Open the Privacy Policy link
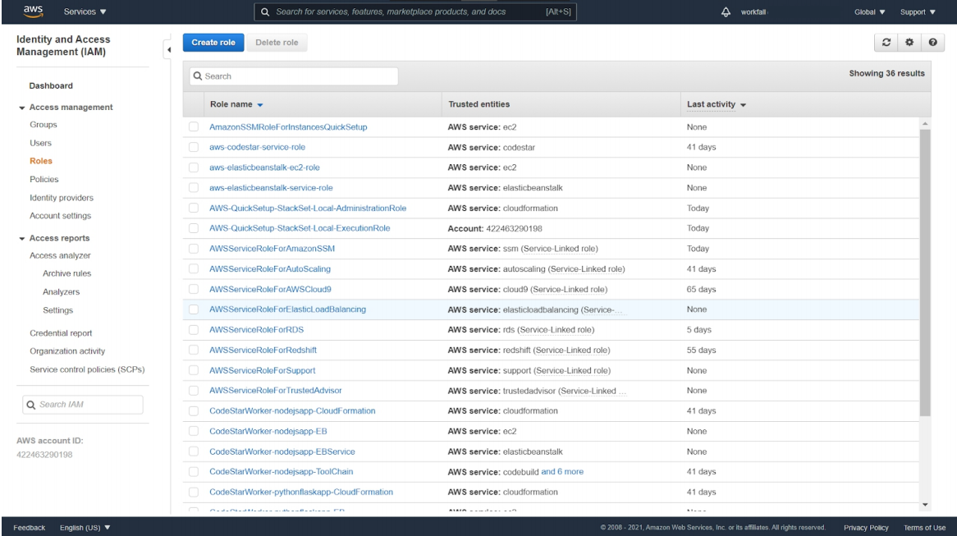 866,528
